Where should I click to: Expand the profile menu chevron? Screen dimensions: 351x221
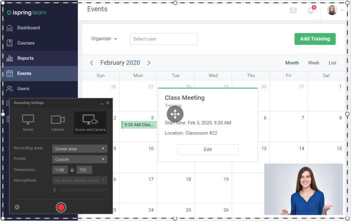[342, 10]
